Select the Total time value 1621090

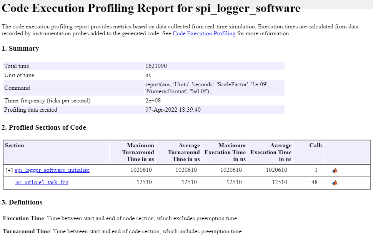coord(156,66)
